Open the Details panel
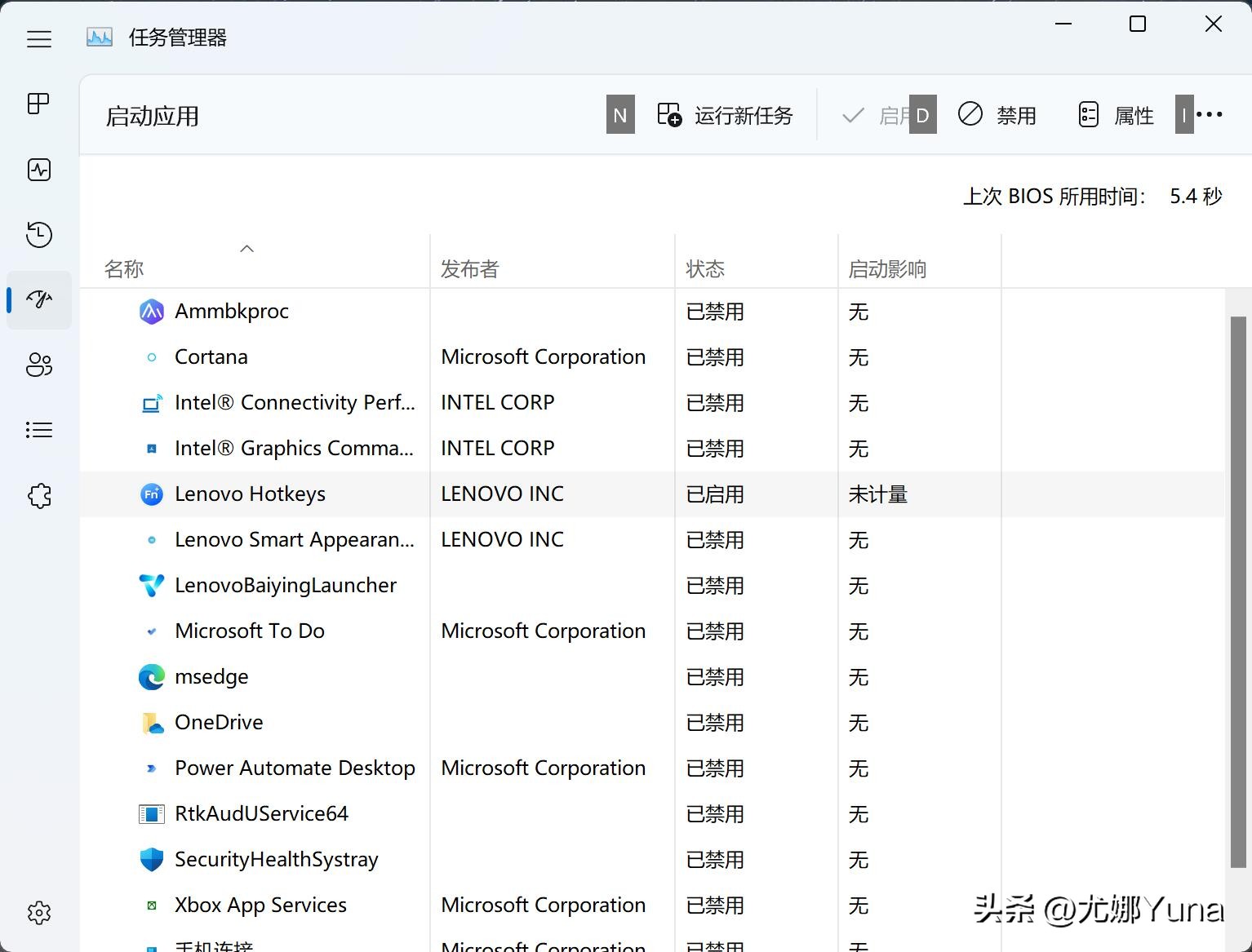This screenshot has width=1252, height=952. click(x=38, y=430)
